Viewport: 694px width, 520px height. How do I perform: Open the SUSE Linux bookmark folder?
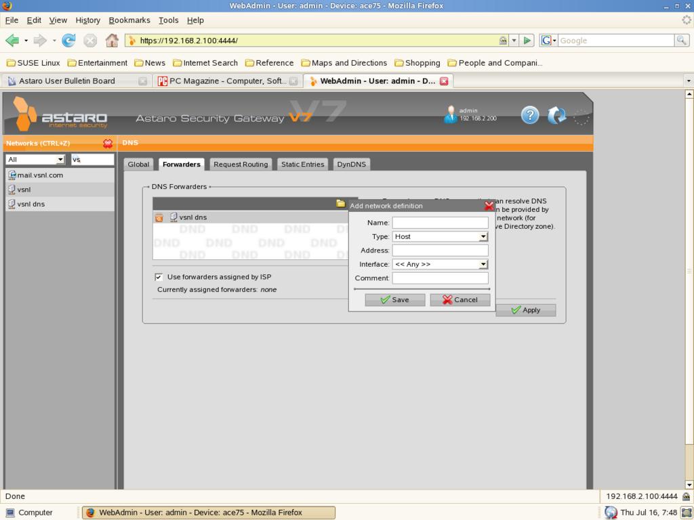(x=33, y=63)
